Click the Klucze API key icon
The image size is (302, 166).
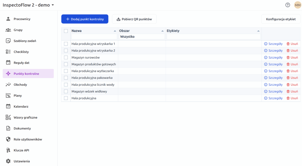[x=8, y=150]
